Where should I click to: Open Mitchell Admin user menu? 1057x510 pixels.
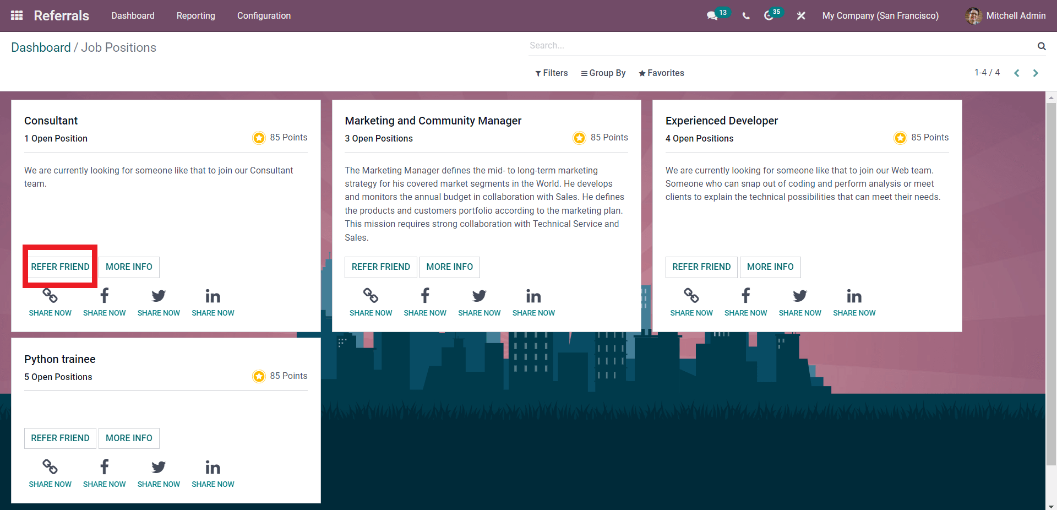(1005, 16)
